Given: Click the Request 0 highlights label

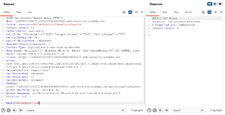Looking at the screenshot, I should (x=137, y=110).
